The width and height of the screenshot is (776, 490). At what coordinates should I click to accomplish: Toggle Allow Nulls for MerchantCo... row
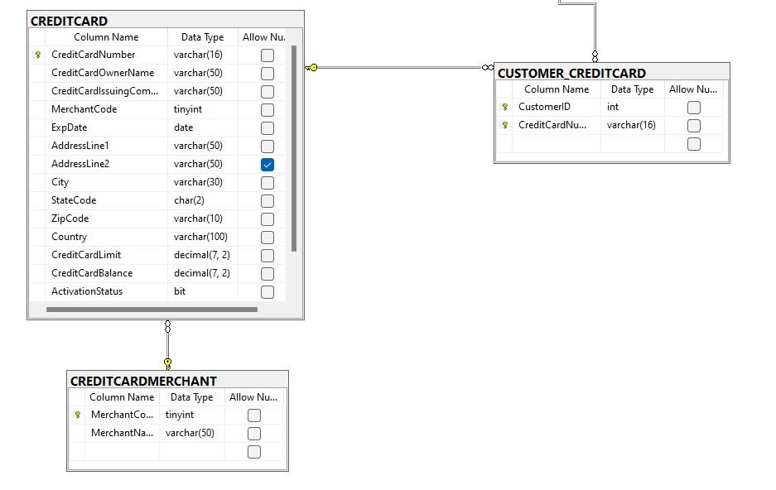click(254, 416)
